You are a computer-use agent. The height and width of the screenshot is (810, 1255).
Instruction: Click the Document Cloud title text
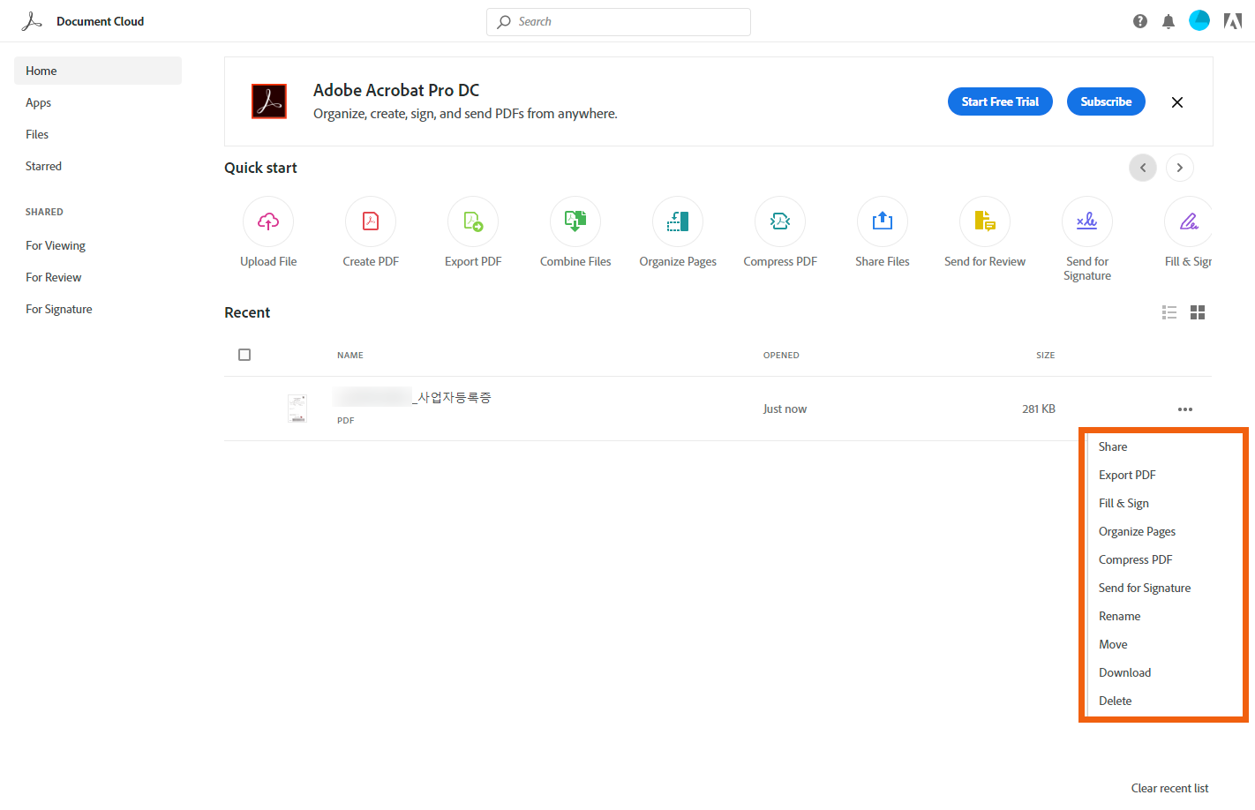click(x=101, y=21)
